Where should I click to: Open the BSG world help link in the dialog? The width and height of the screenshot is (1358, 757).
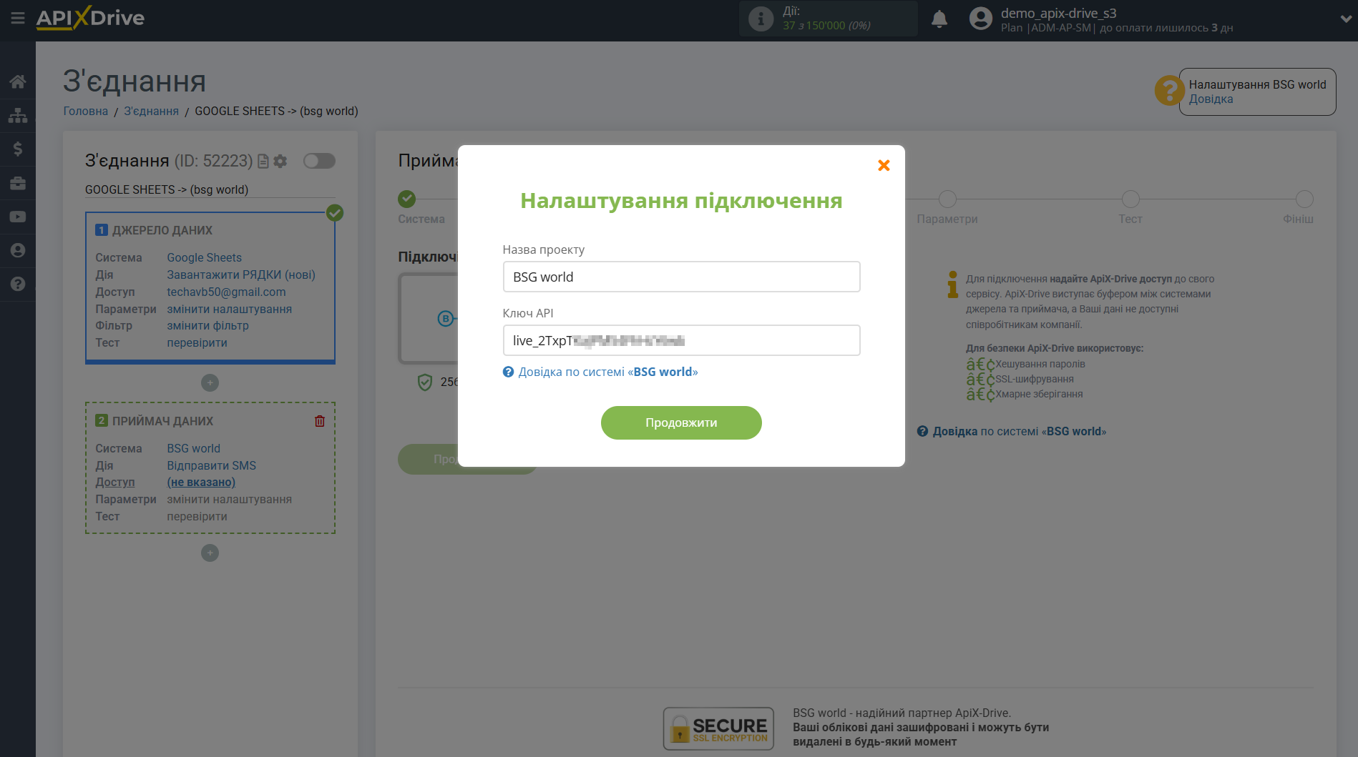point(607,372)
